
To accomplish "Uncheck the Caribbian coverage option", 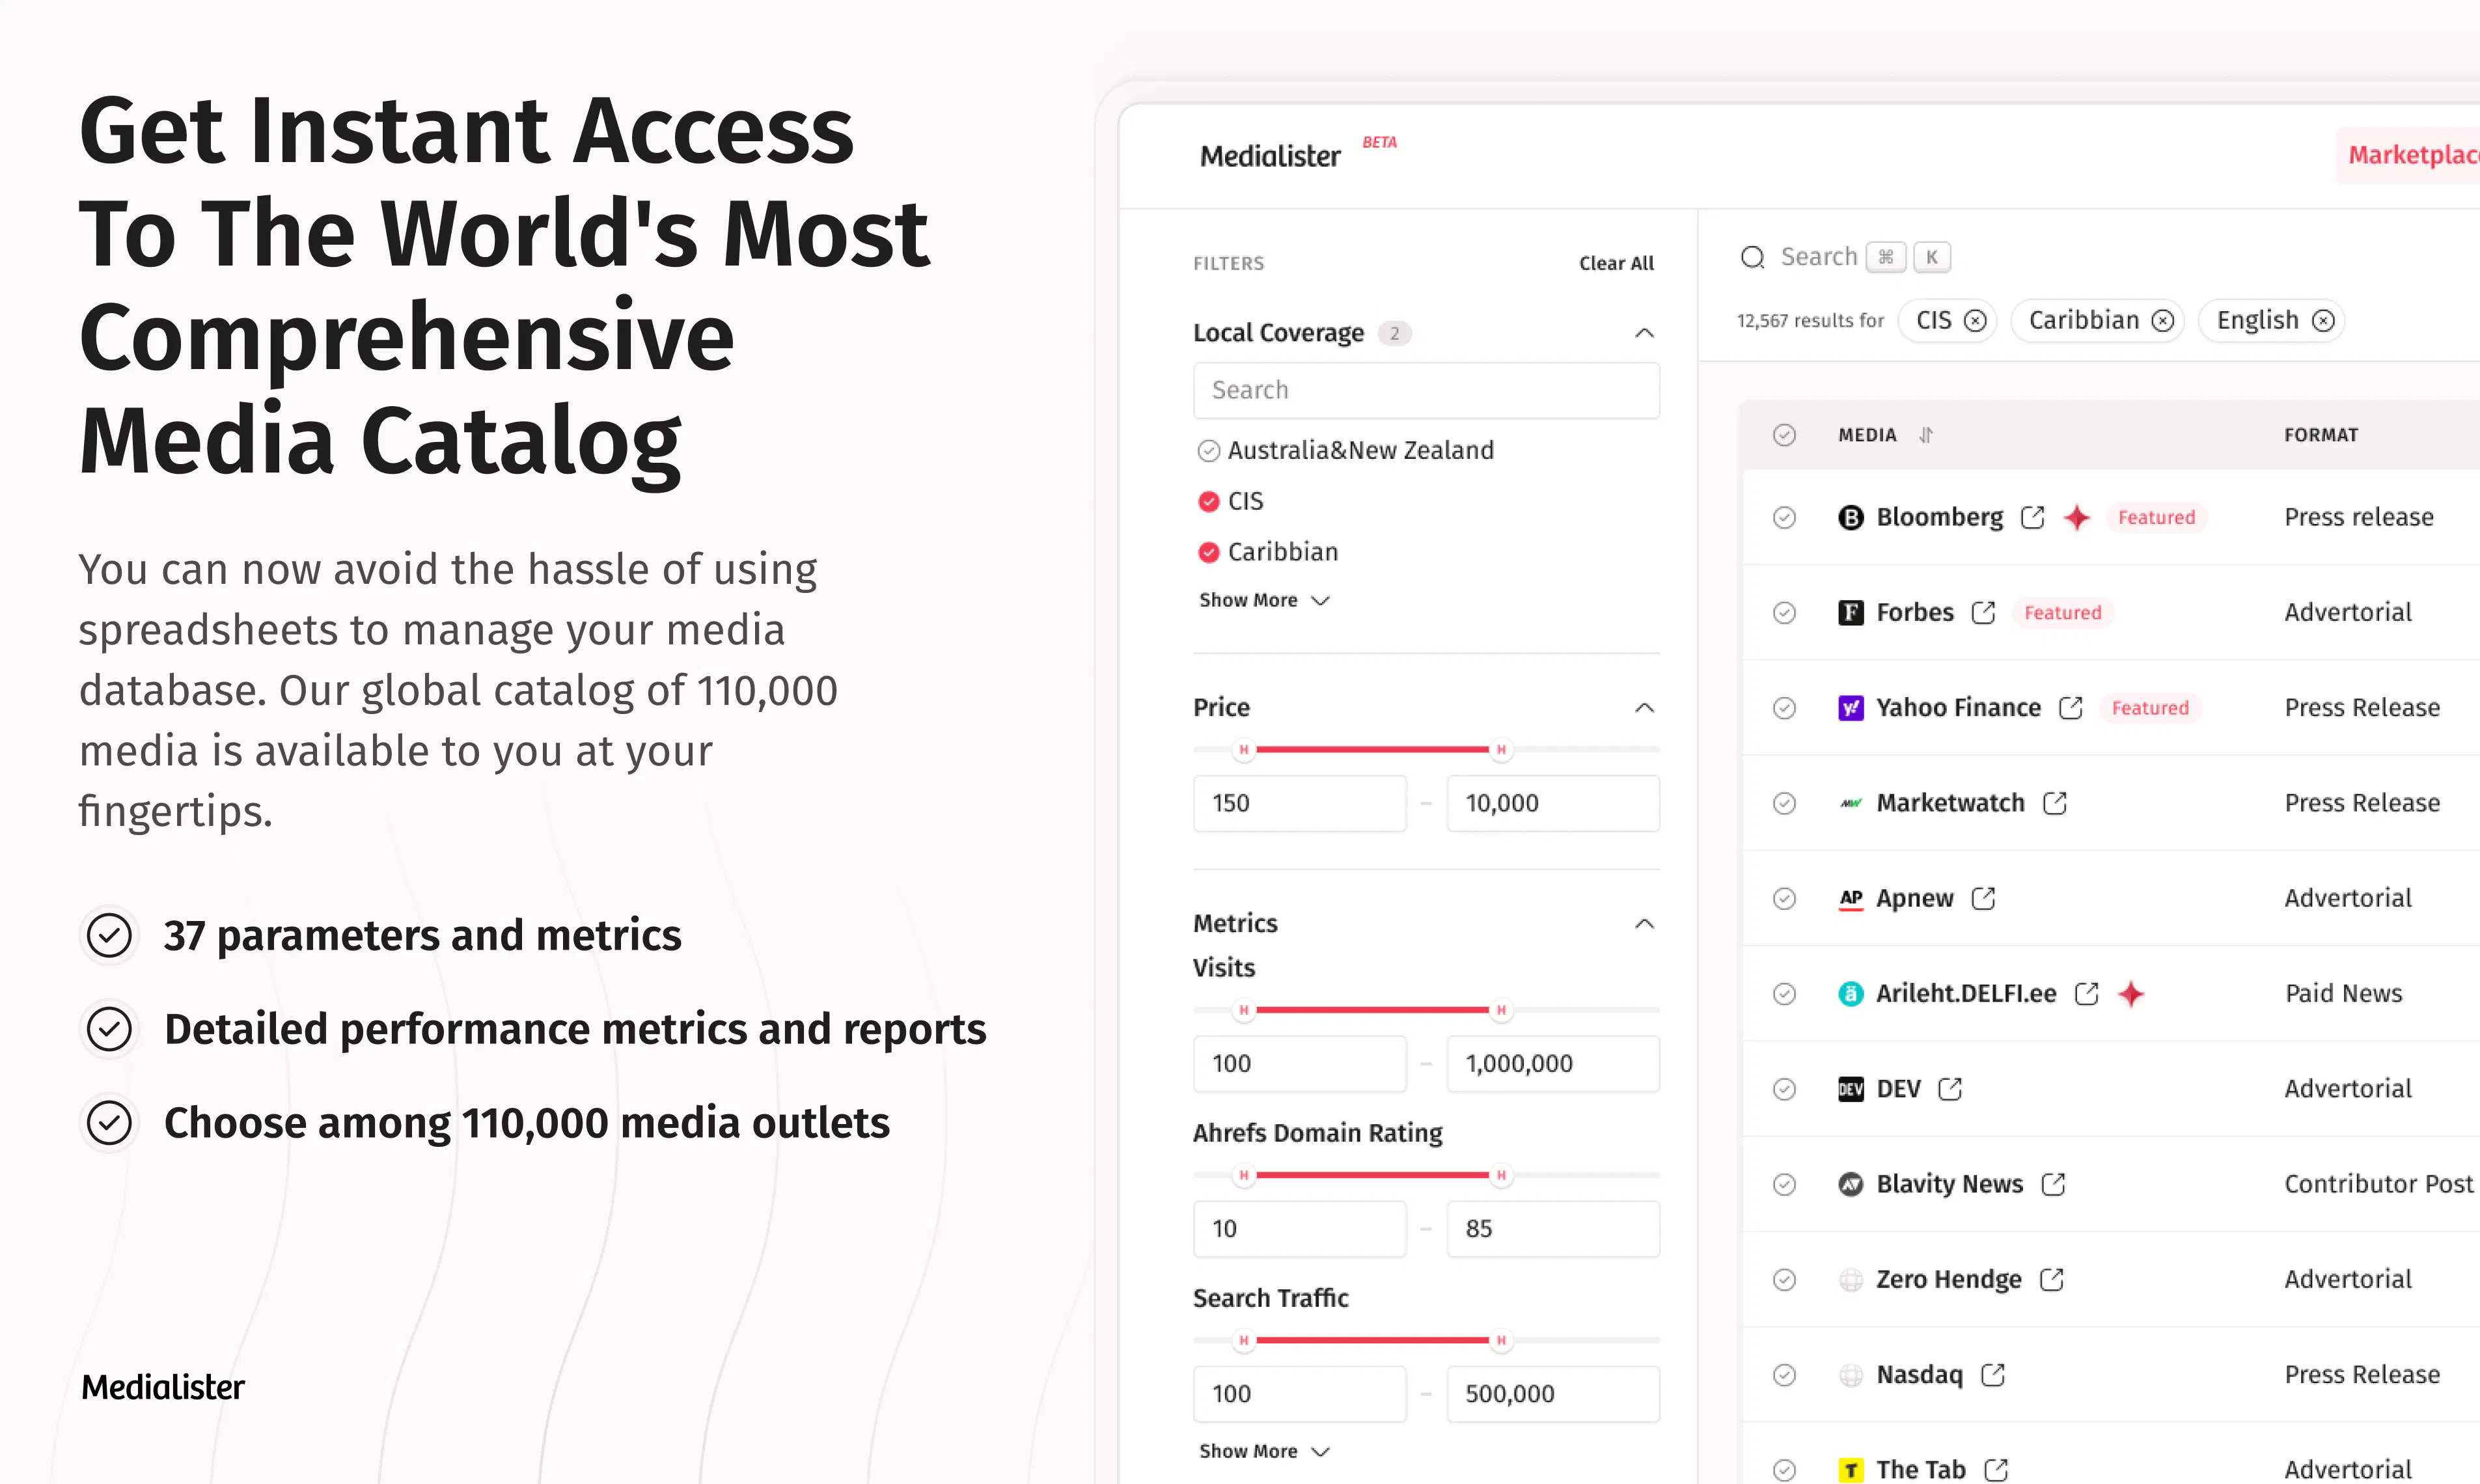I will pyautogui.click(x=1209, y=552).
